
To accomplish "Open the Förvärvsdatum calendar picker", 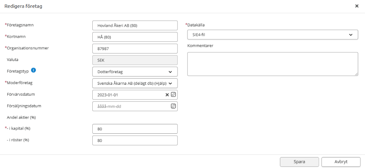I will 174,95.
